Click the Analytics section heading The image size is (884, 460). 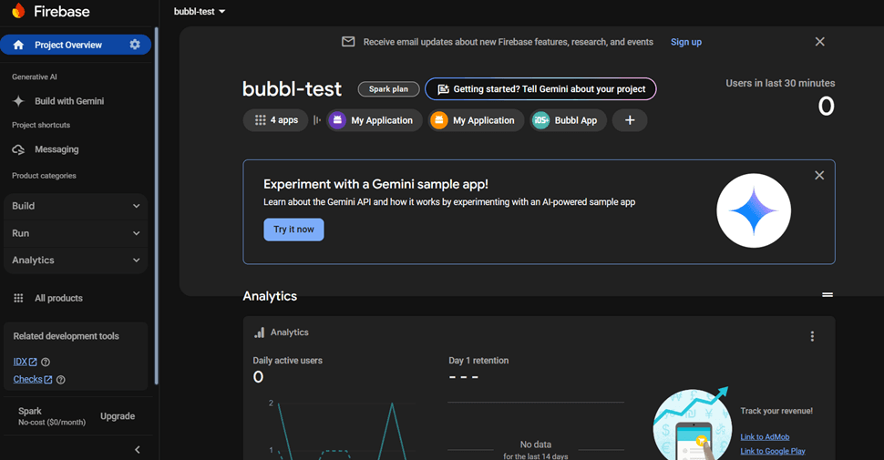pos(270,296)
